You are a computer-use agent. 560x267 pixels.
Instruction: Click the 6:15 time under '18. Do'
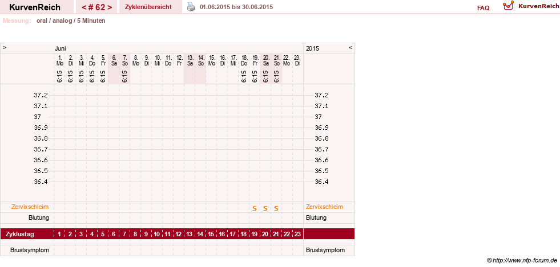tap(244, 76)
